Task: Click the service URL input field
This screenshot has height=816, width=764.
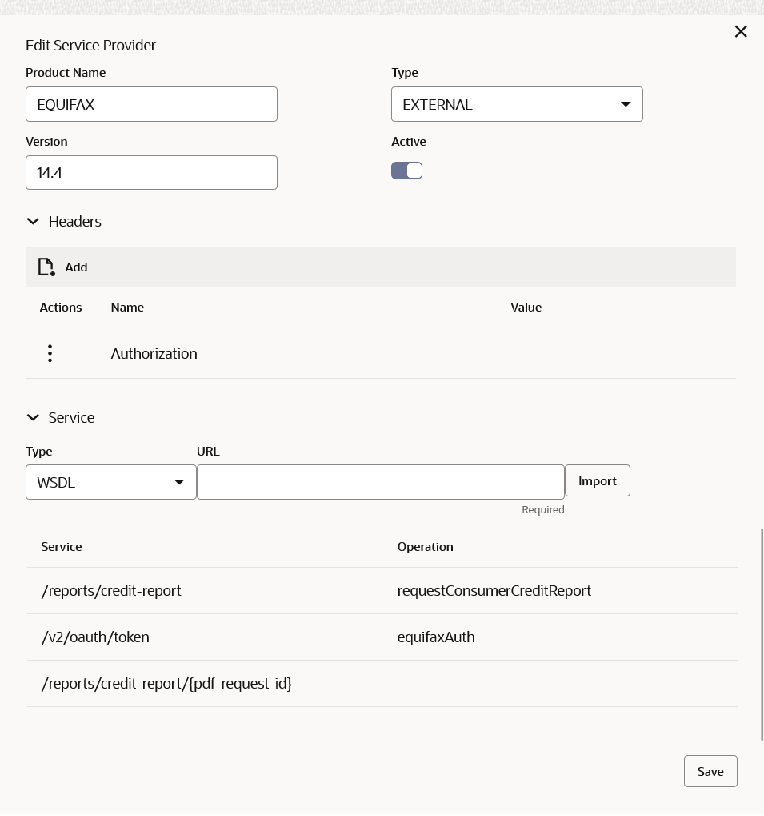Action: tap(380, 482)
